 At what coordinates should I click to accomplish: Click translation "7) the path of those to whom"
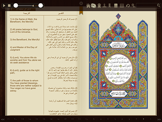tap(26, 86)
